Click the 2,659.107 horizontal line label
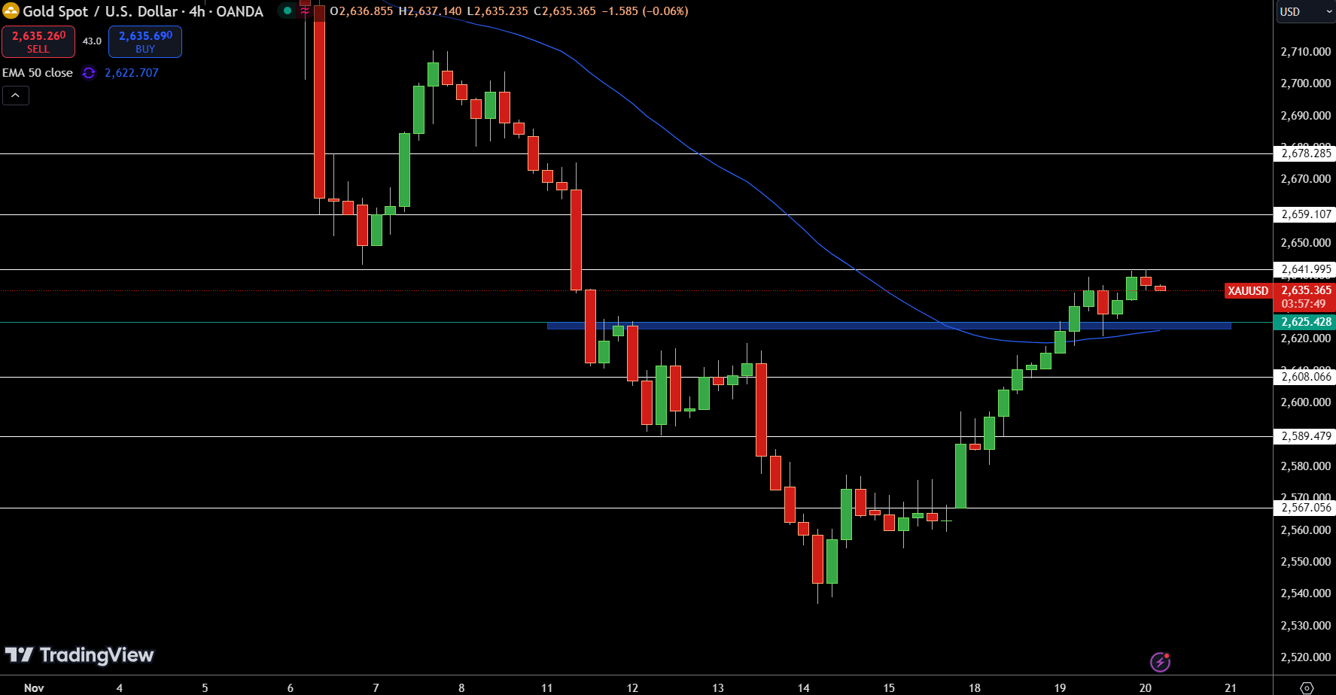 click(1305, 214)
